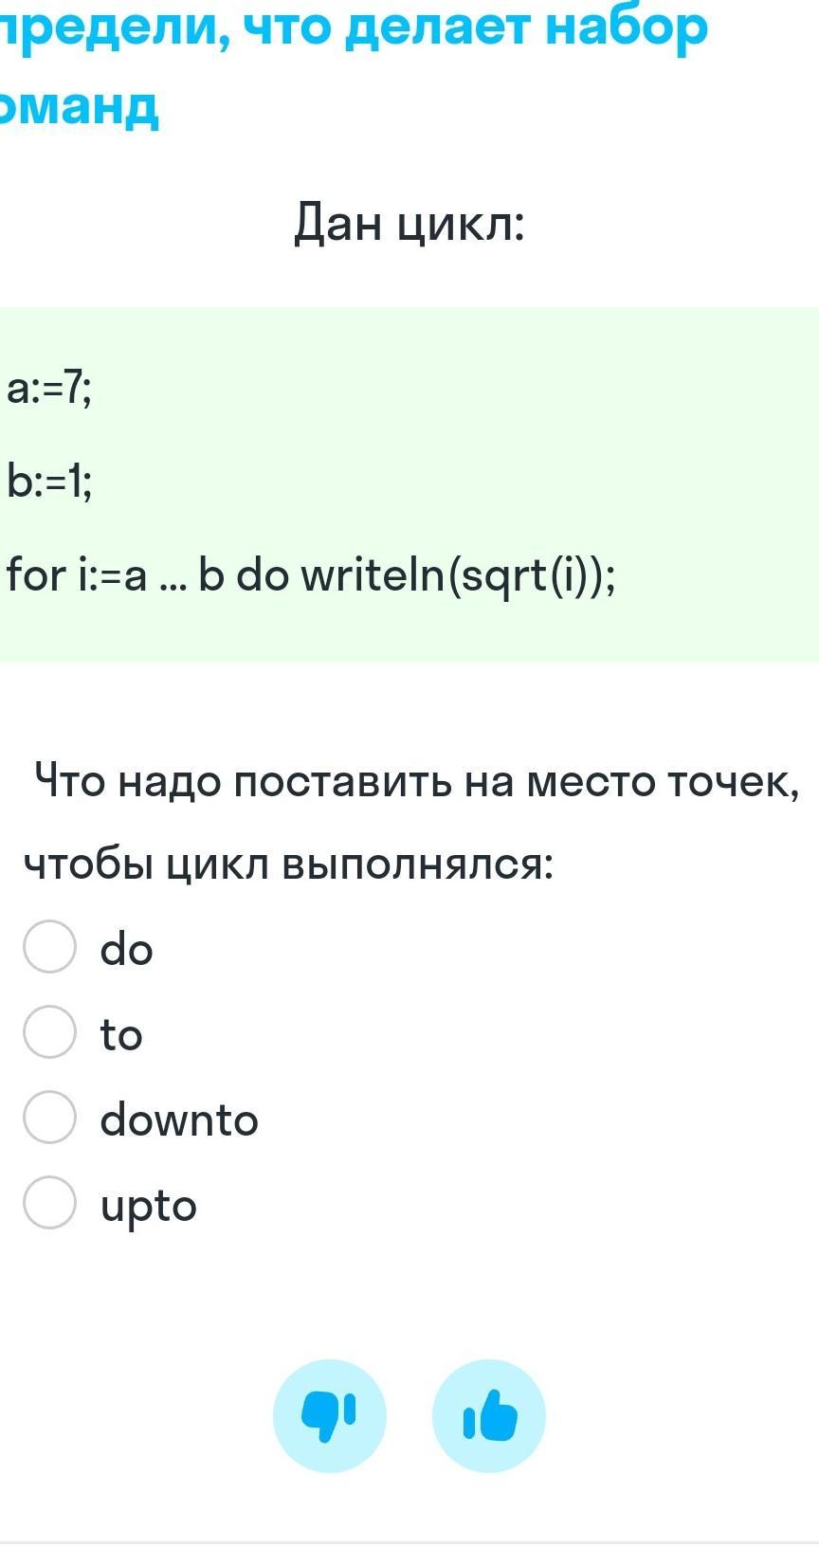Click the 'downto' answer label text
The height and width of the screenshot is (1547, 819).
pyautogui.click(x=179, y=1119)
